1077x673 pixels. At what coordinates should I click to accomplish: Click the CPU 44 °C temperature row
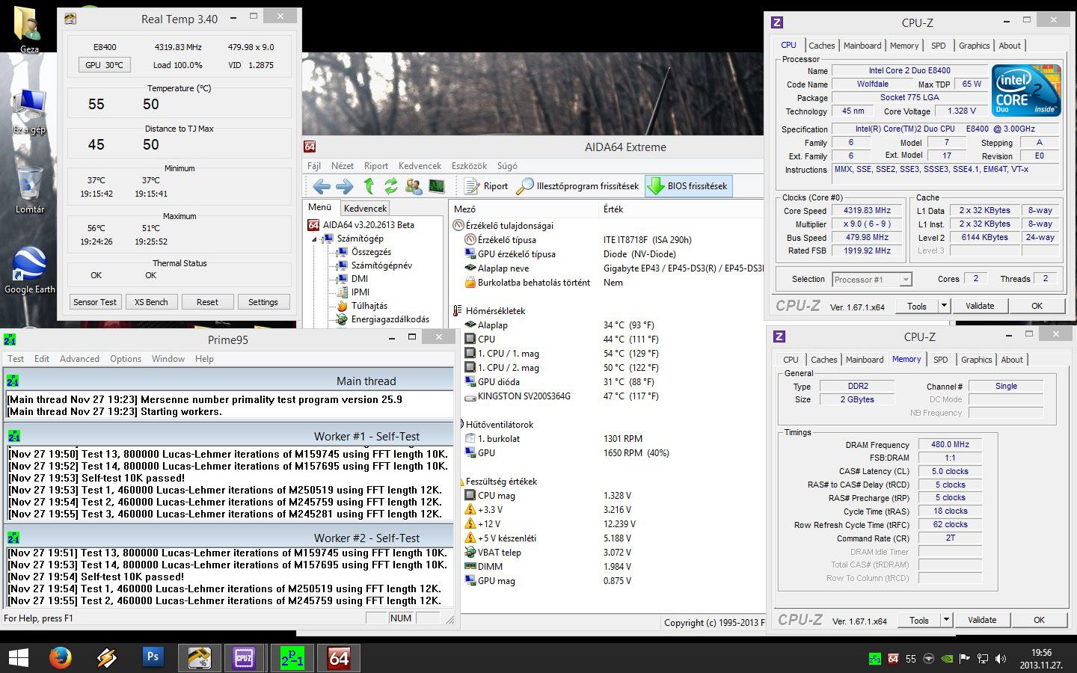coord(606,339)
